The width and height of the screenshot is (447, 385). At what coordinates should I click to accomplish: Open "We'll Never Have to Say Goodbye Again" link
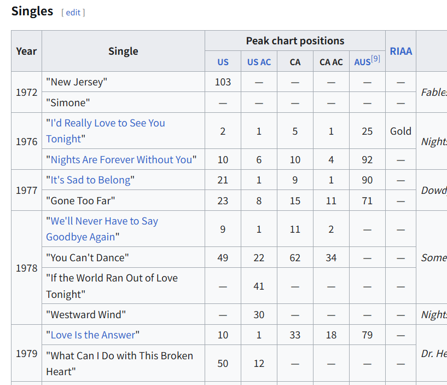pyautogui.click(x=102, y=229)
